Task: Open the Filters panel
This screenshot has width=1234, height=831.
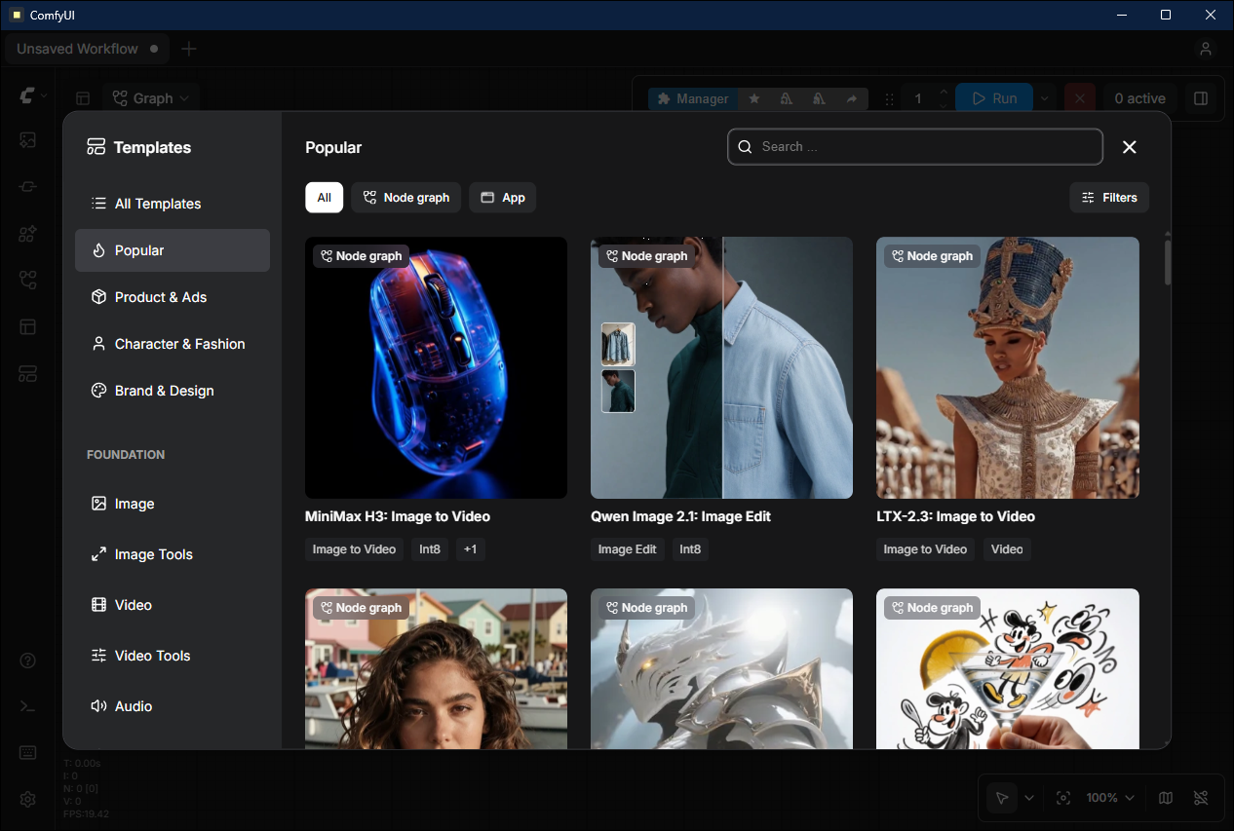Action: pyautogui.click(x=1109, y=198)
